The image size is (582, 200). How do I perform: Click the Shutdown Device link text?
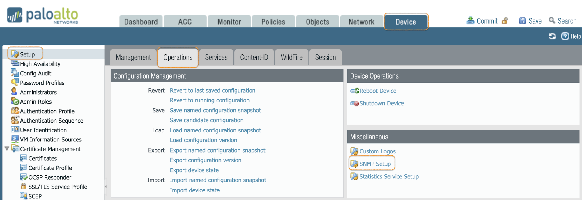pos(382,103)
